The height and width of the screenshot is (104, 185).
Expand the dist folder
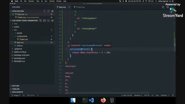pos(16,24)
